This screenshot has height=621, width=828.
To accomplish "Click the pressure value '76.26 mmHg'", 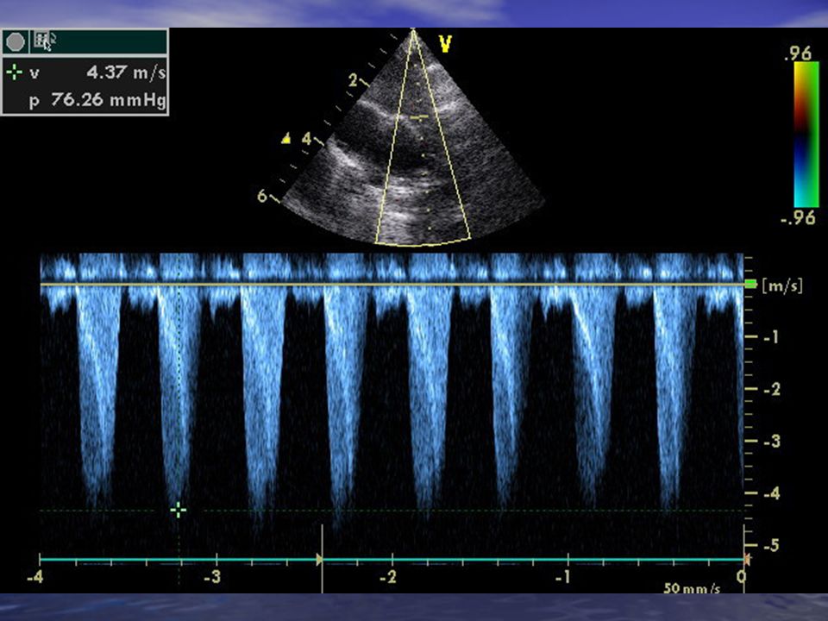I will [x=109, y=99].
